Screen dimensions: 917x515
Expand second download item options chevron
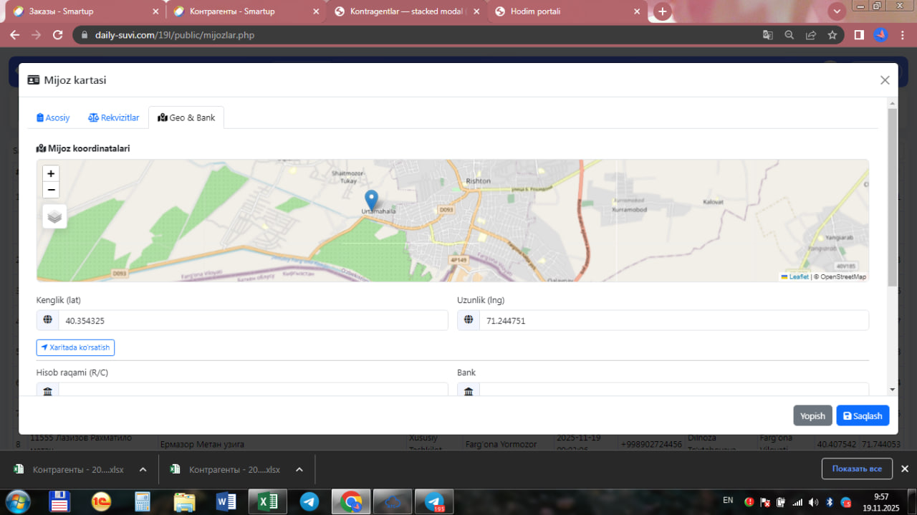(299, 470)
